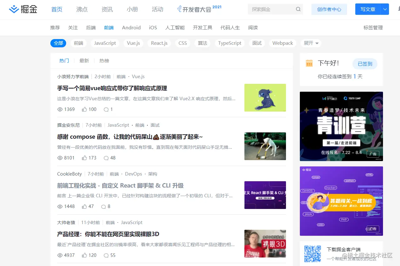Go to 首页 in the top navigation
The height and width of the screenshot is (266, 400).
tap(57, 9)
